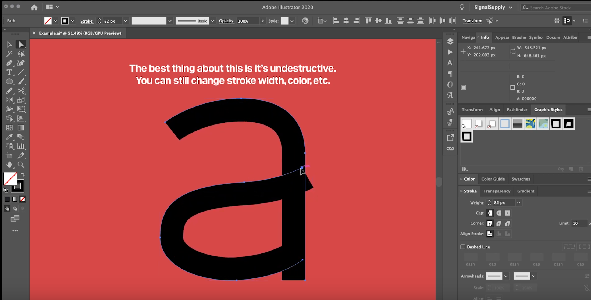Swap fill and stroke colors

[23, 175]
